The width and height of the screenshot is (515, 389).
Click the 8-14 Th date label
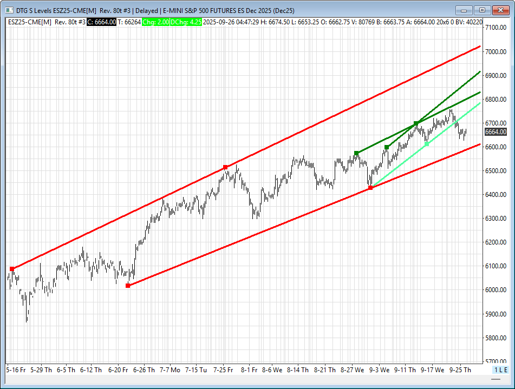coord(297,370)
